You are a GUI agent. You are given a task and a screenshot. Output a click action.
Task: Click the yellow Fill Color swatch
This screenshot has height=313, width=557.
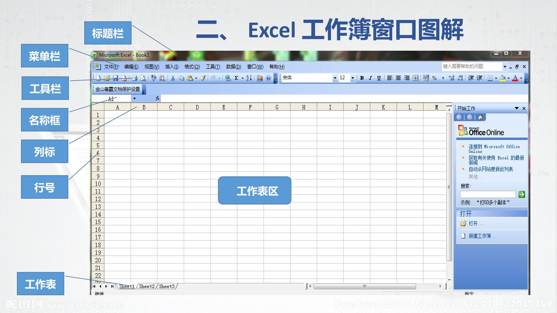click(x=503, y=78)
